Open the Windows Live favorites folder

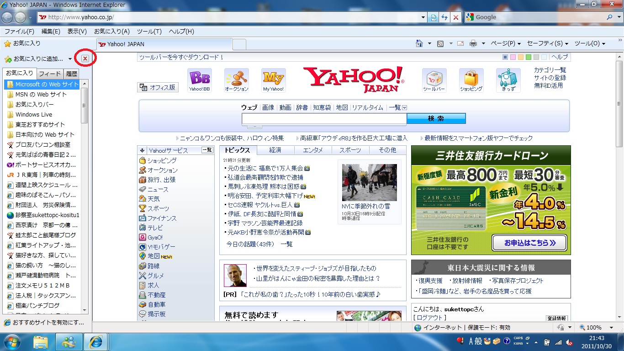coord(34,114)
